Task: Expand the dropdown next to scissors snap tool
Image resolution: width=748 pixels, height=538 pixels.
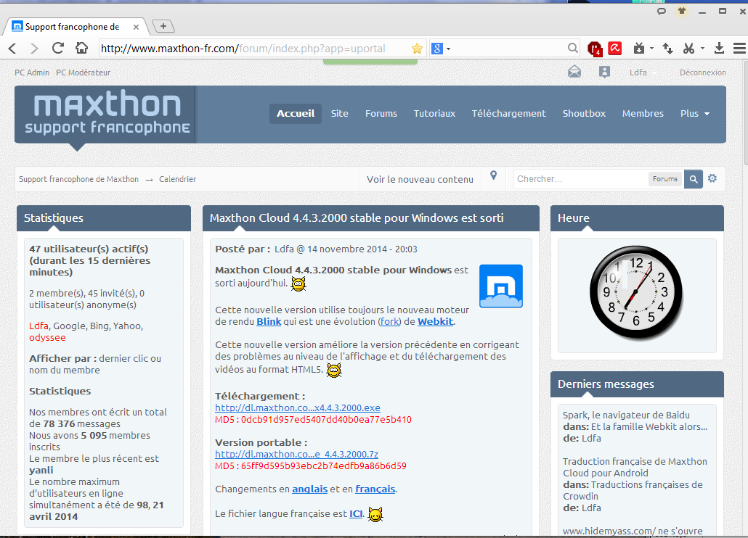Action: [x=702, y=49]
